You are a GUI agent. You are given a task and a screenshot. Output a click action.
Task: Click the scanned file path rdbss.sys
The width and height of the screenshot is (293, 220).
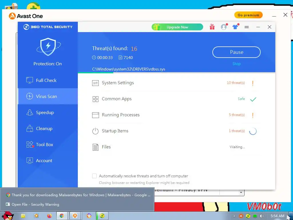tap(128, 69)
